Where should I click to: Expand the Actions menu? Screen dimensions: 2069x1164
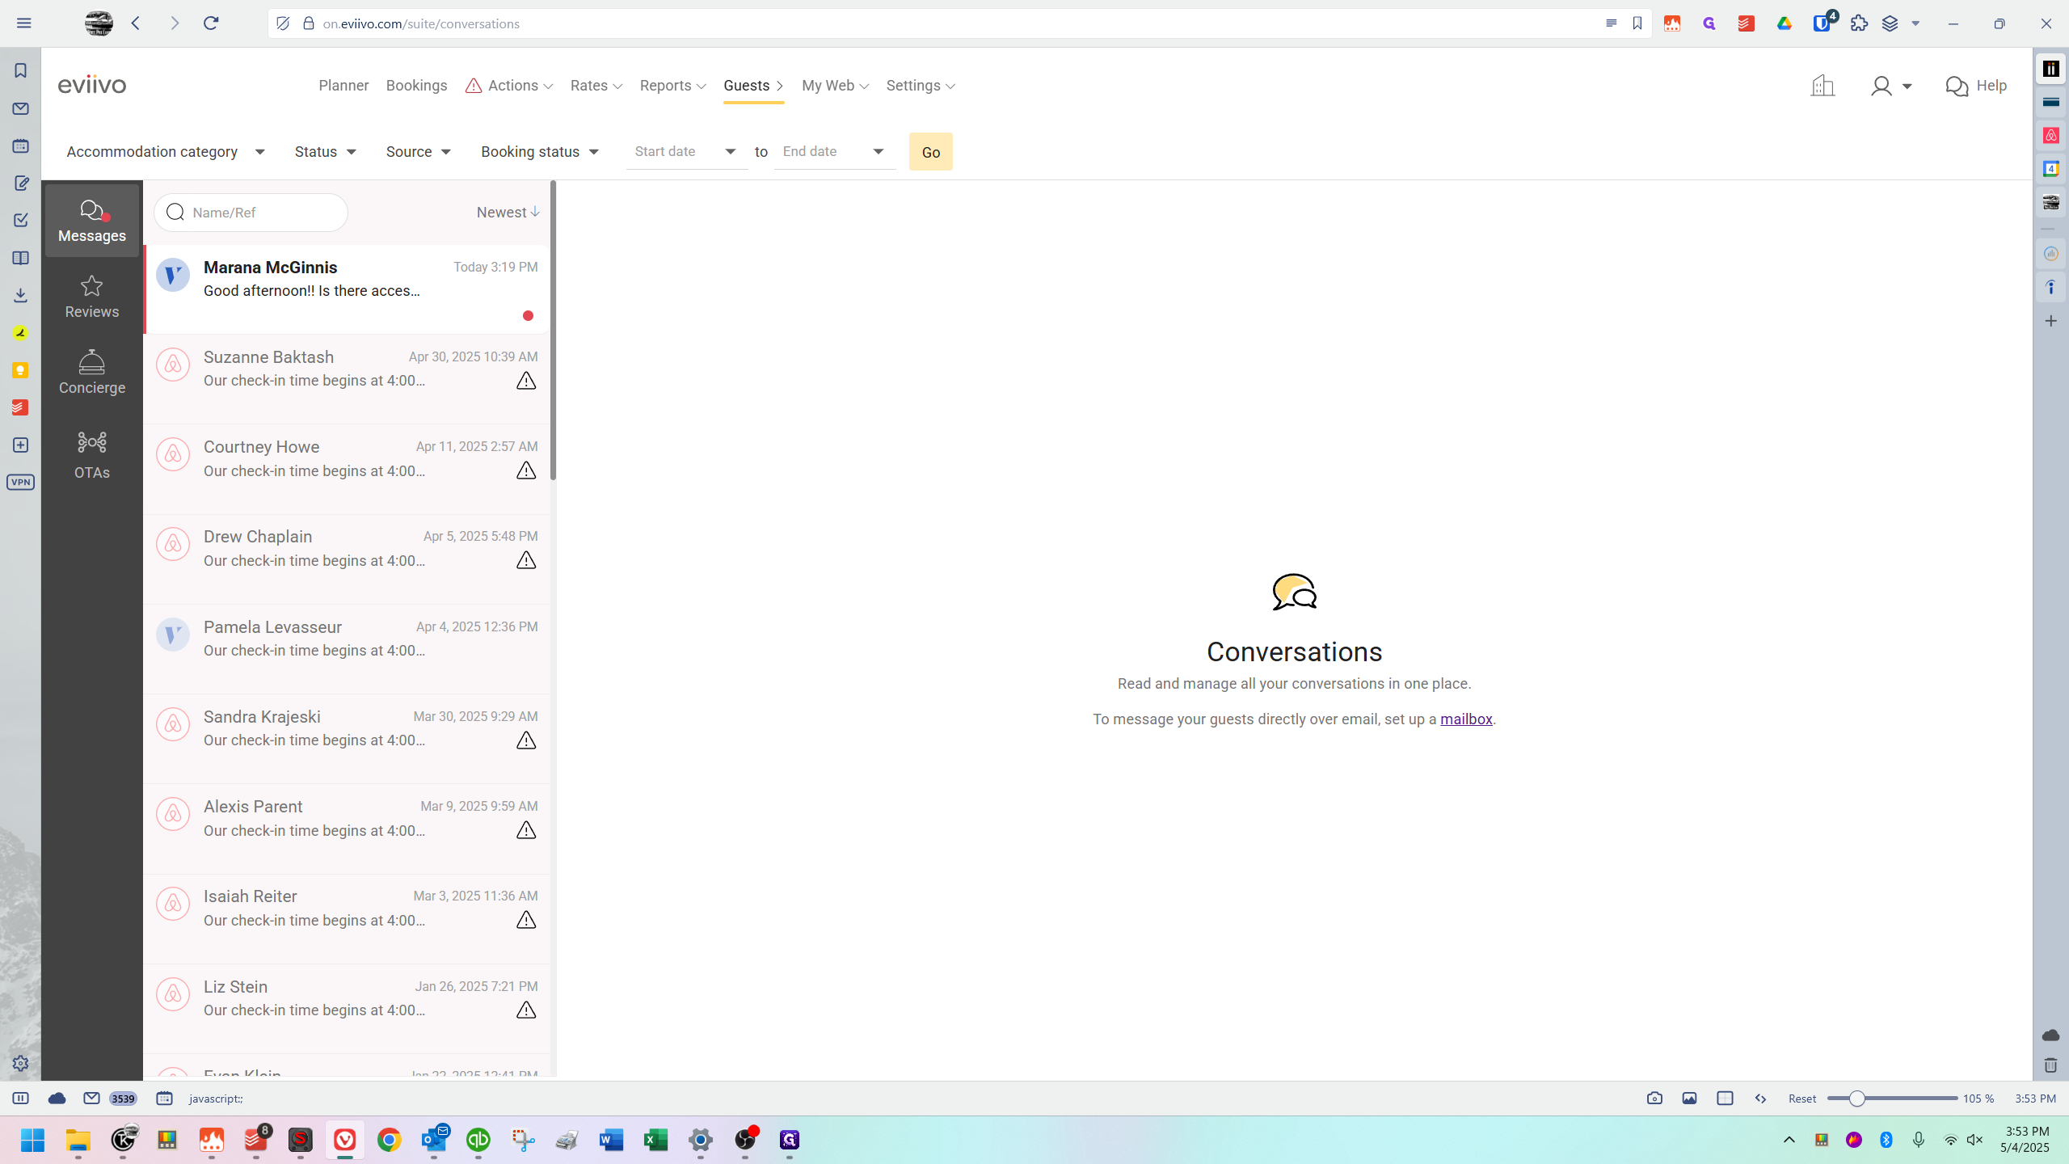[x=509, y=86]
